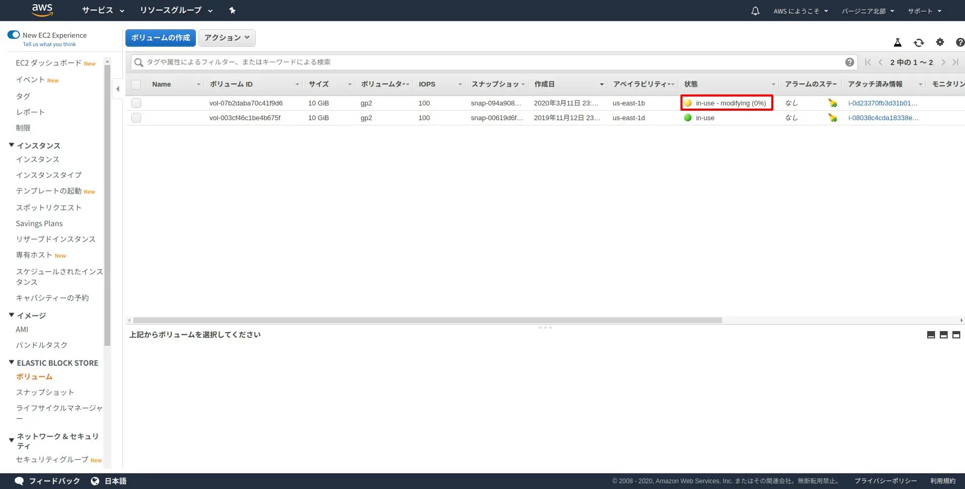
Task: Open 利用規約 footer link
Action: [943, 481]
